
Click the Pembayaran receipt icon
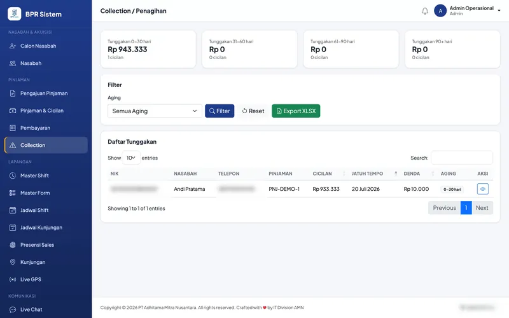[13, 128]
